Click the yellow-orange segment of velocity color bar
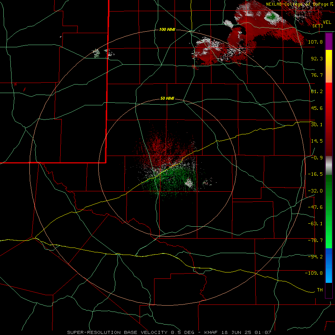The image size is (335, 335). click(x=329, y=66)
